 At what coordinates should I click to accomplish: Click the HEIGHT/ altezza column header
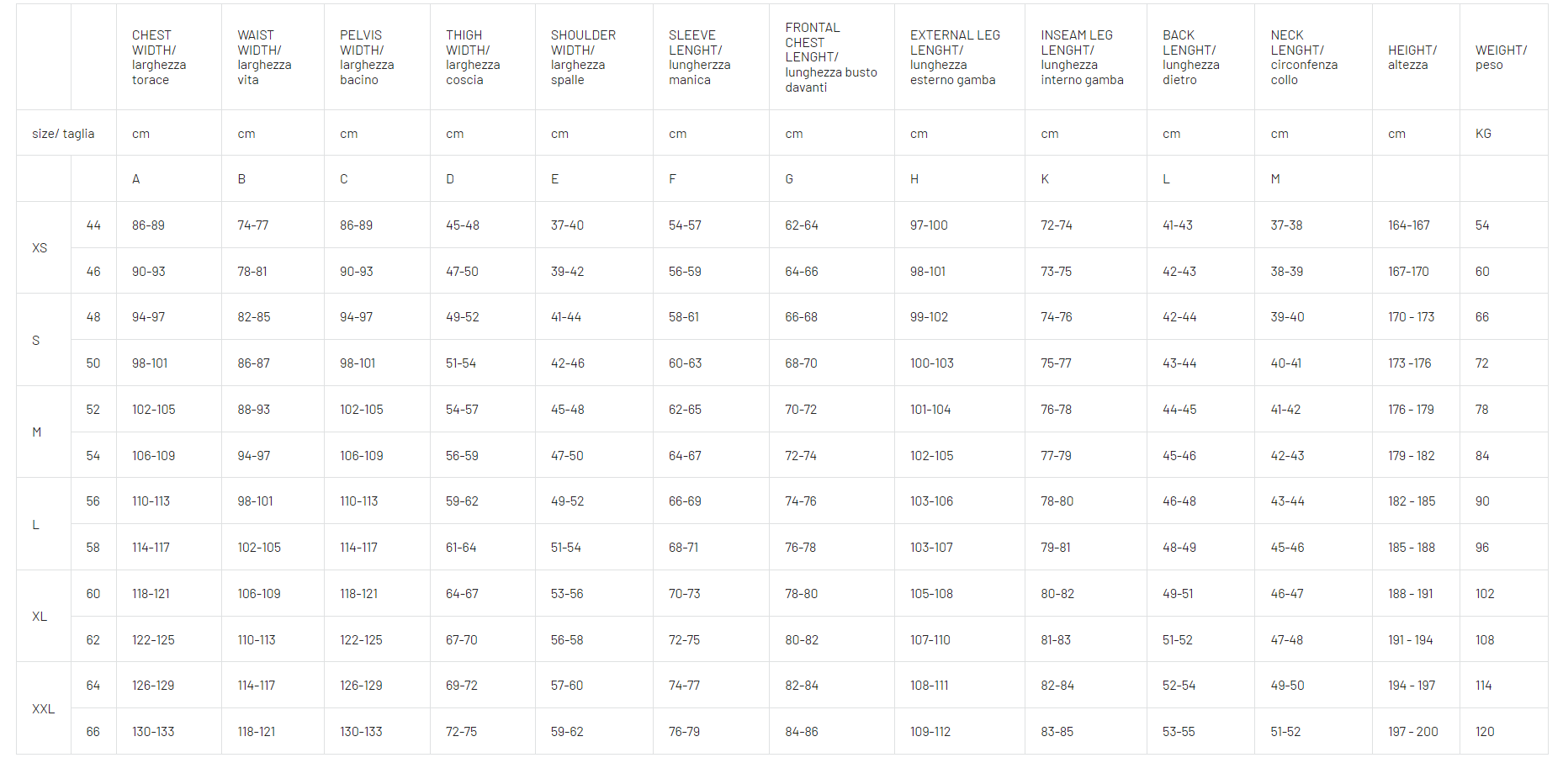click(x=1412, y=57)
